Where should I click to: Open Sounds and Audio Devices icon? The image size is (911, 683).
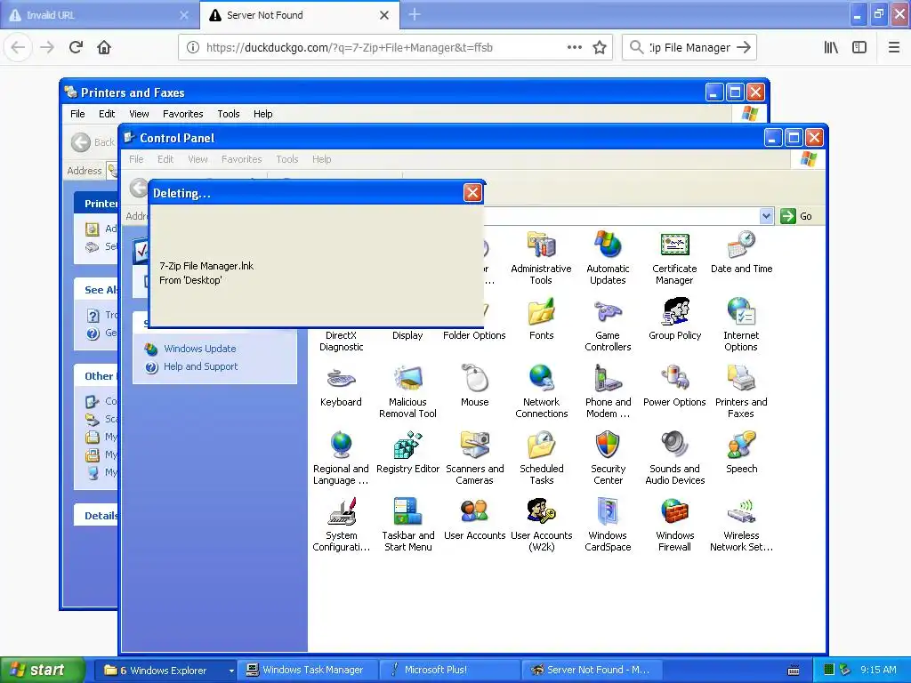[x=674, y=458]
